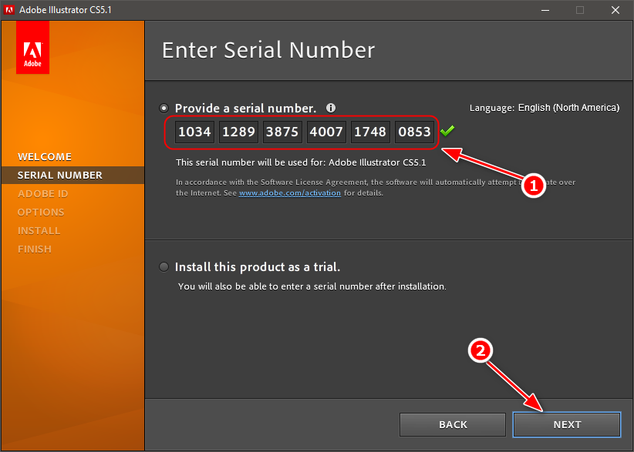Image resolution: width=634 pixels, height=452 pixels.
Task: Click the green serial validation checkmark
Action: (447, 132)
